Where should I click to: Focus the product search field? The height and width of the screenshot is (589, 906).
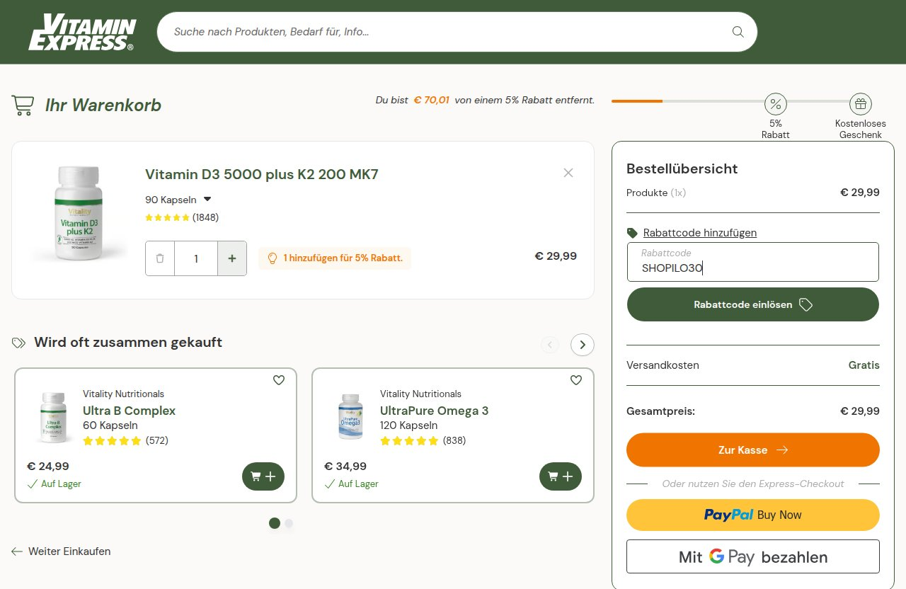pyautogui.click(x=457, y=32)
